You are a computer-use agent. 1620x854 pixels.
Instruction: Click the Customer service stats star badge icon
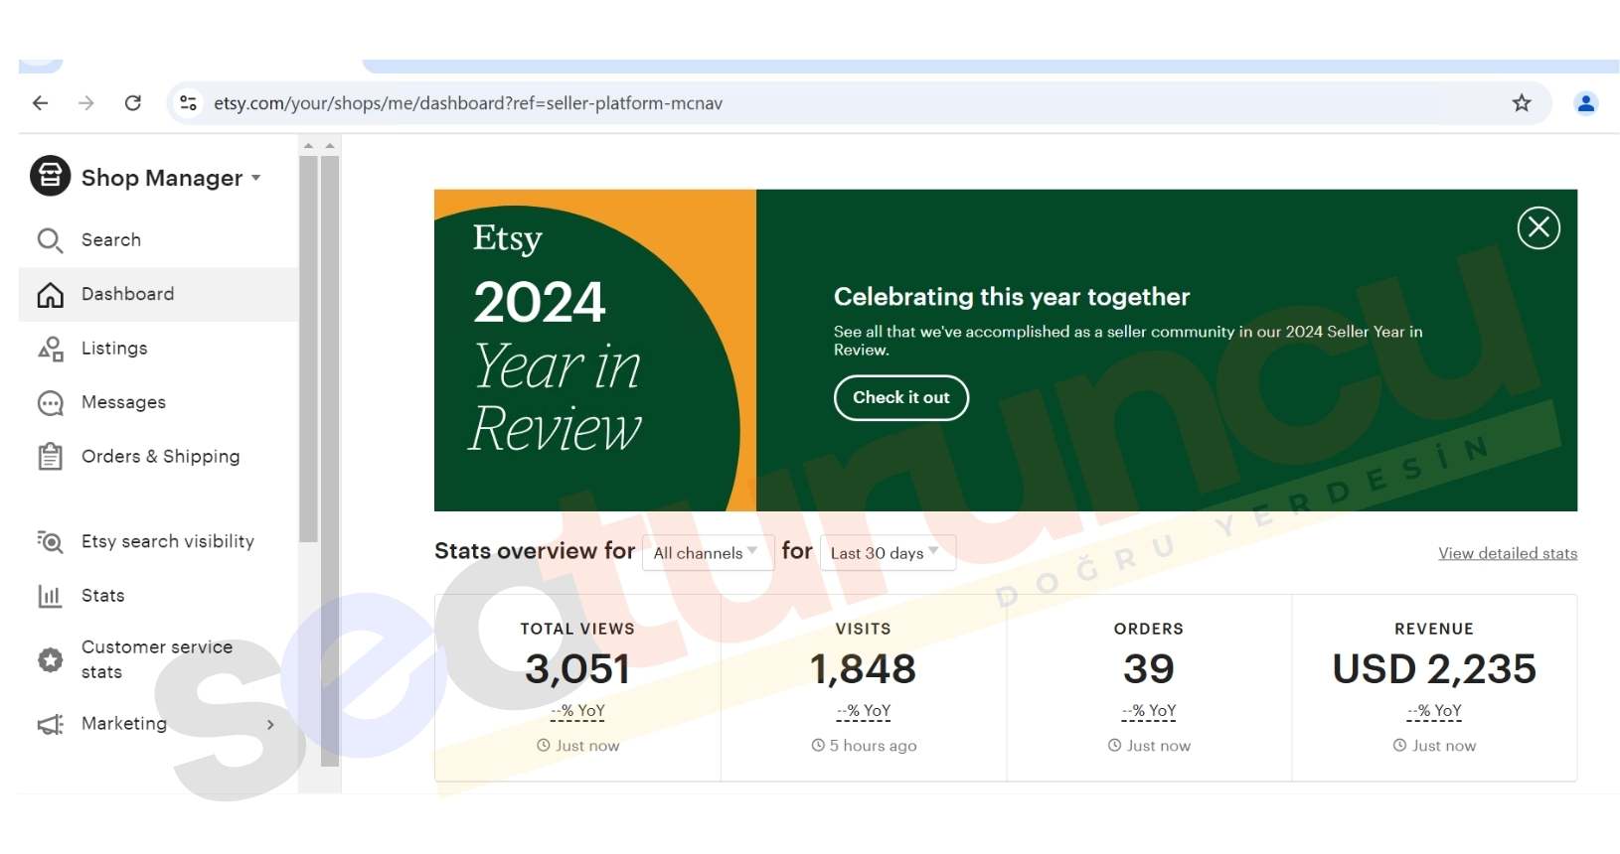pyautogui.click(x=50, y=659)
